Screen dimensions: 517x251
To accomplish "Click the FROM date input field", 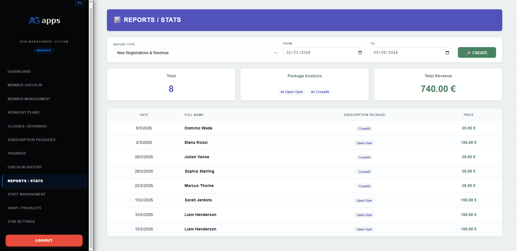I will [x=320, y=53].
